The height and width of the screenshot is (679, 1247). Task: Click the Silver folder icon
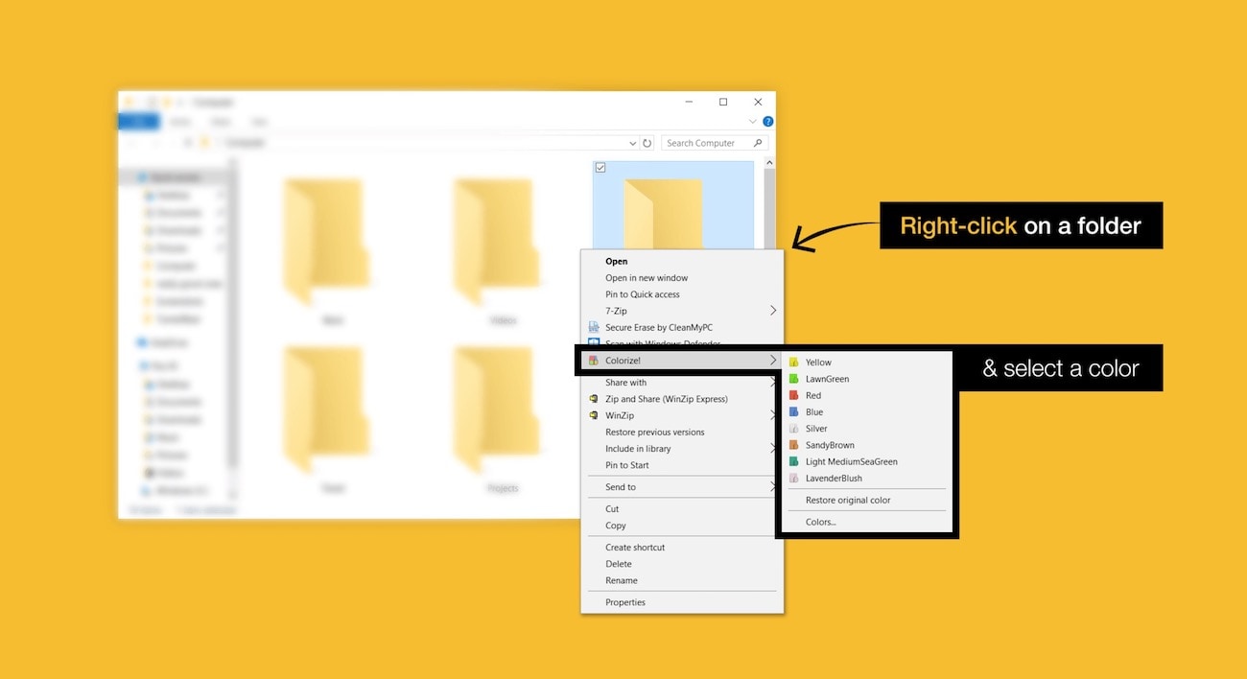point(793,428)
